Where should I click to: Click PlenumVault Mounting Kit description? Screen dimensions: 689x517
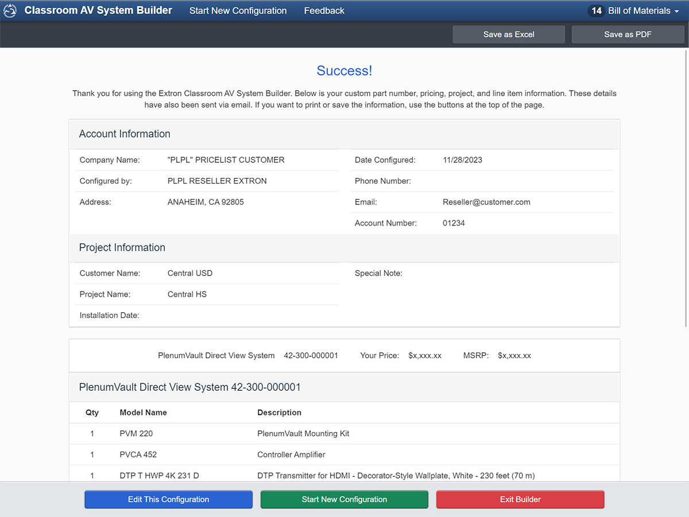(x=303, y=434)
